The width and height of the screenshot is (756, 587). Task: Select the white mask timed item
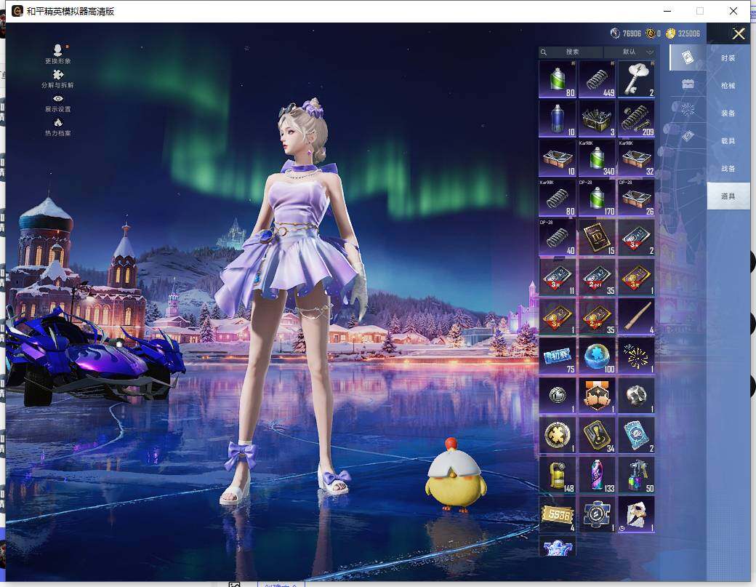tap(637, 514)
